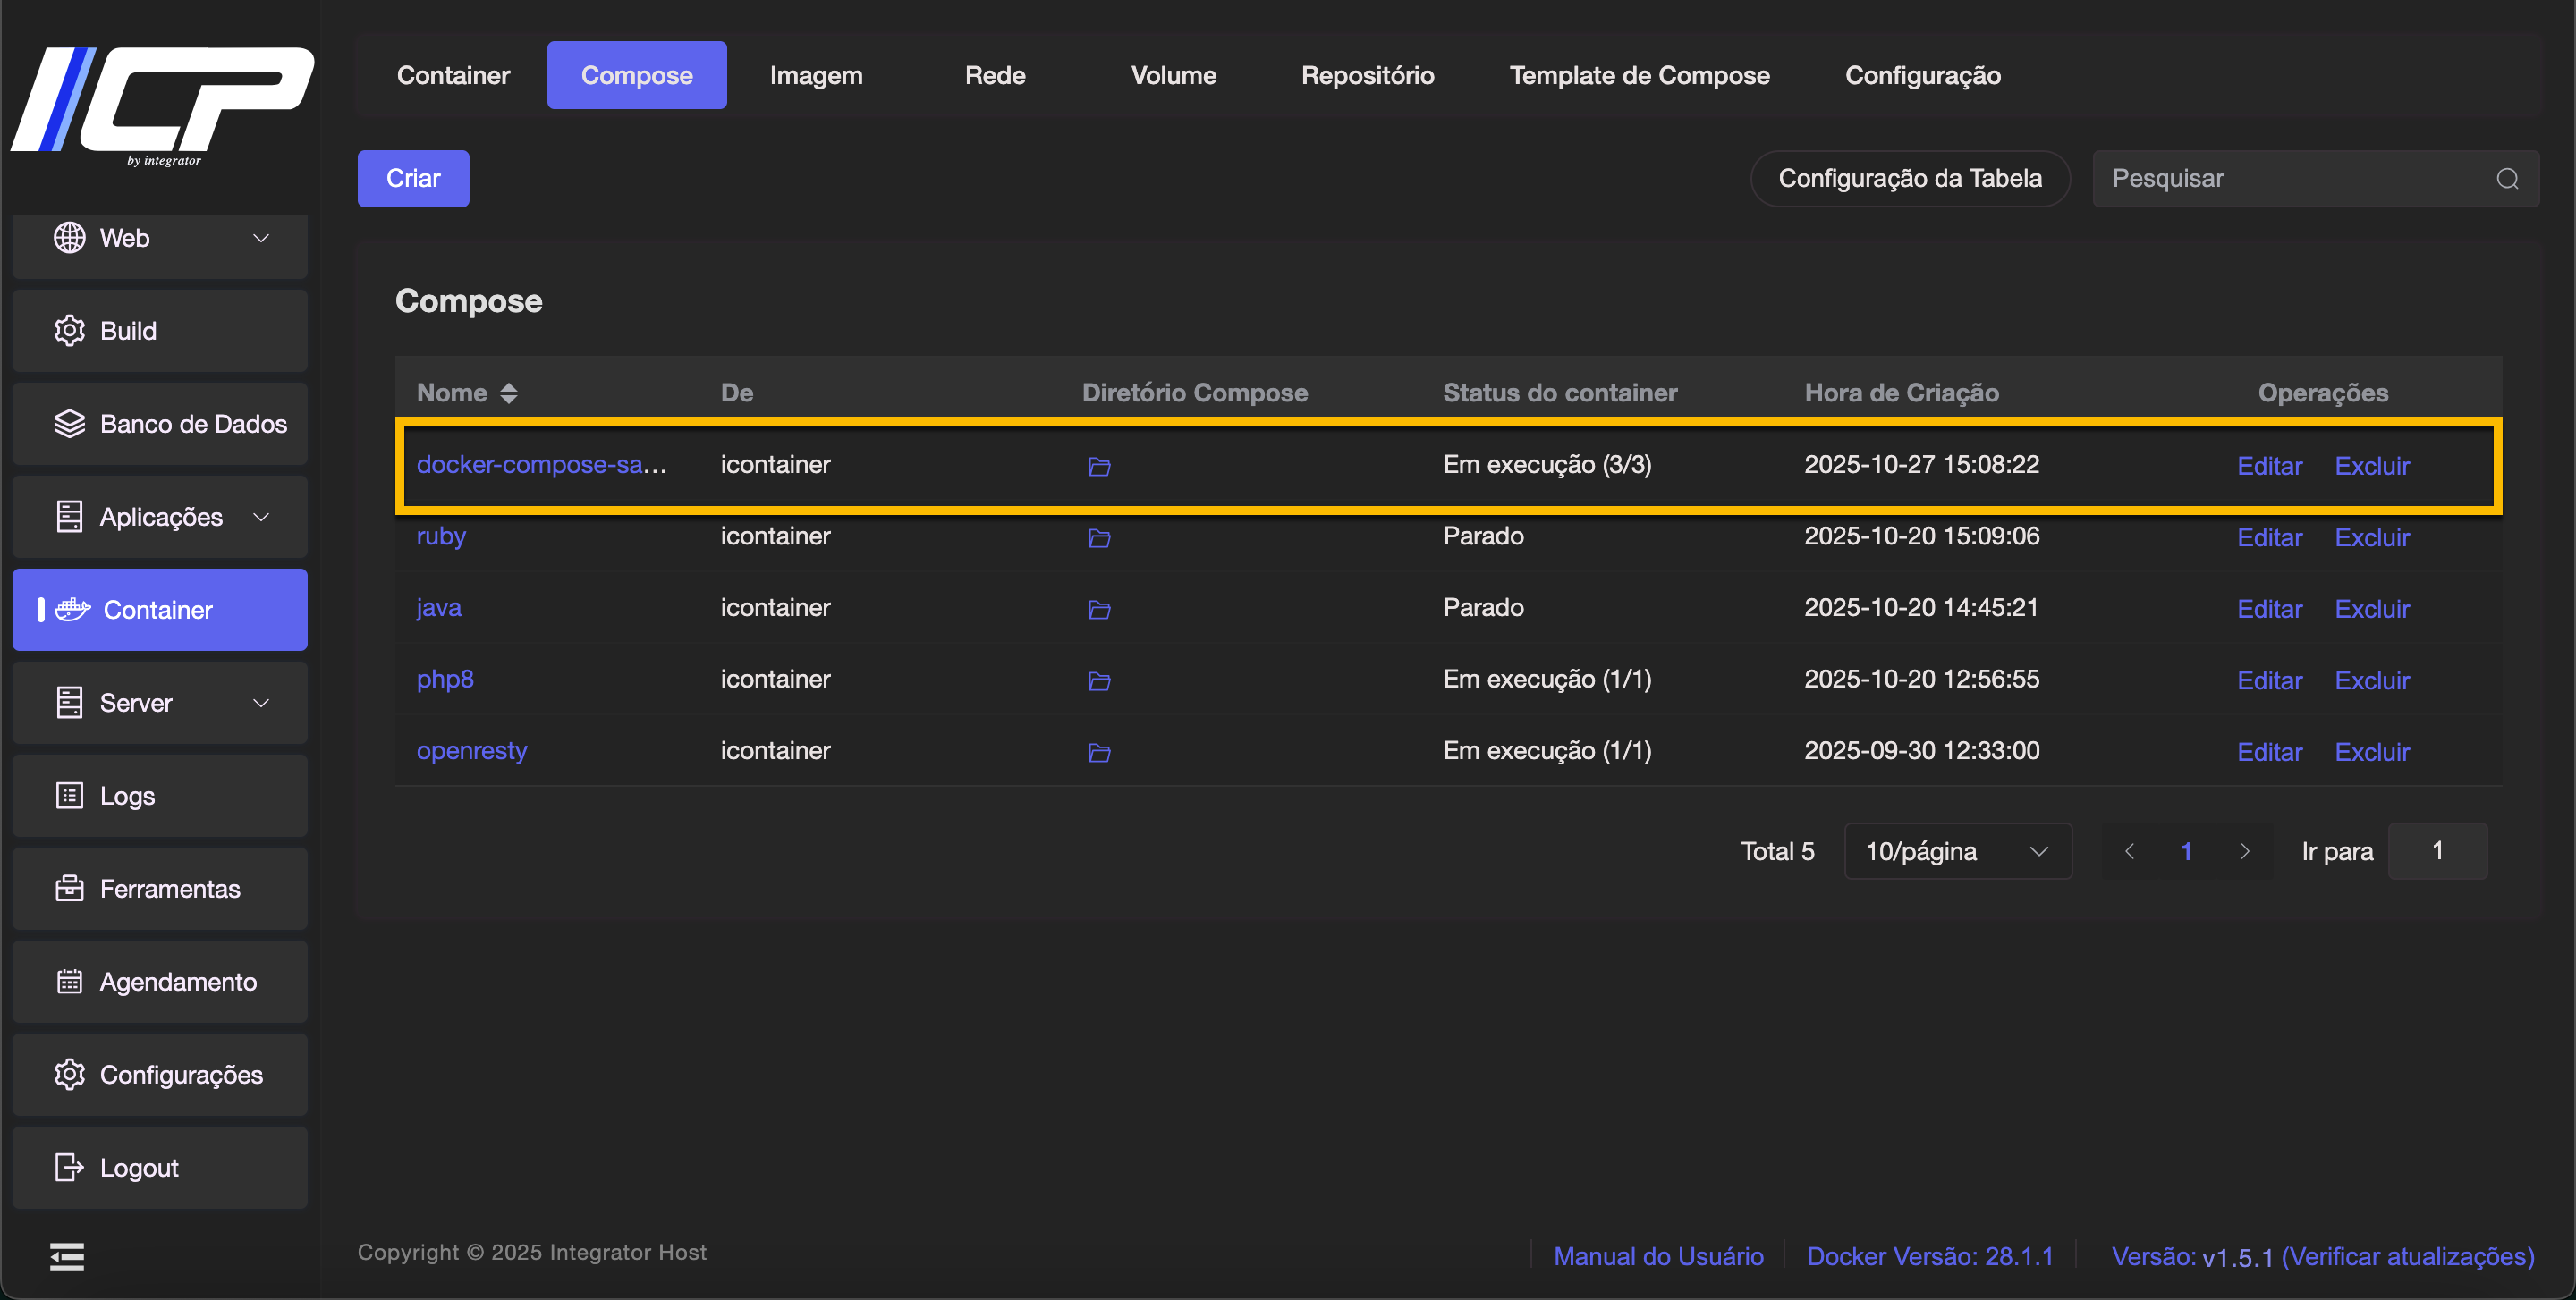Open Logs sidebar item
The image size is (2576, 1300).
coord(160,796)
